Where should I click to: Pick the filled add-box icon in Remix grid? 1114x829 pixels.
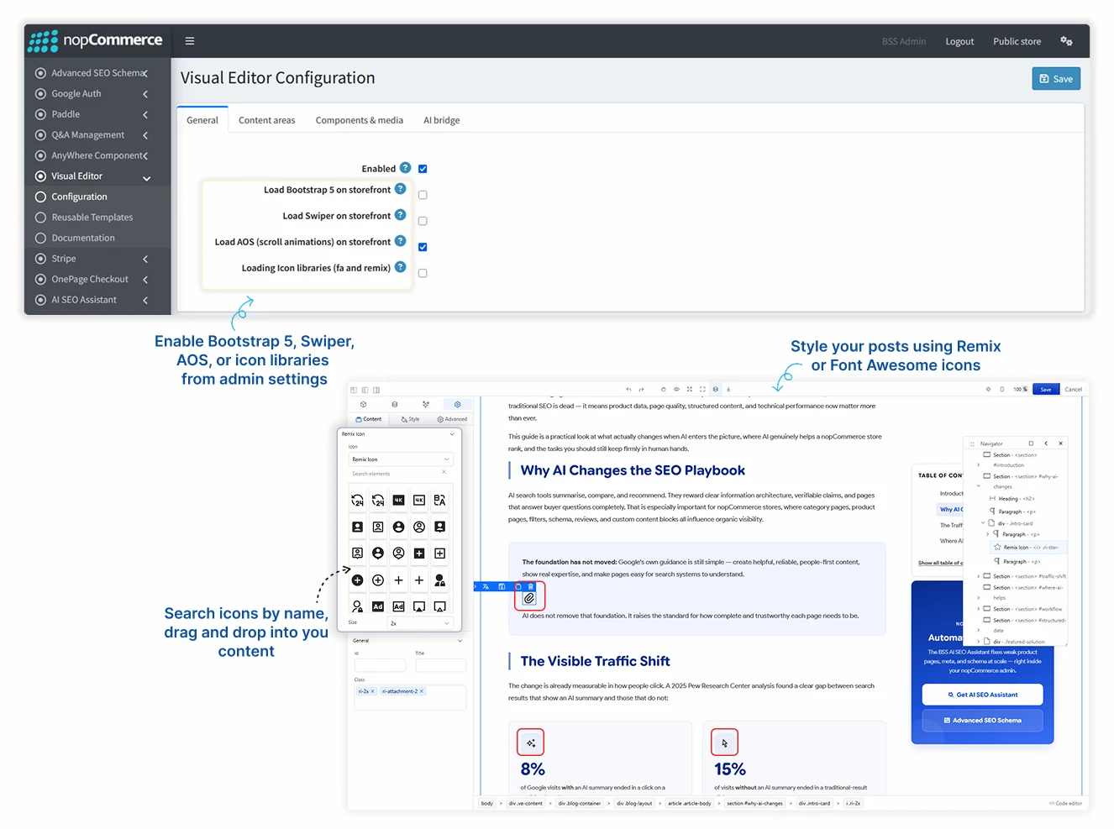point(419,553)
